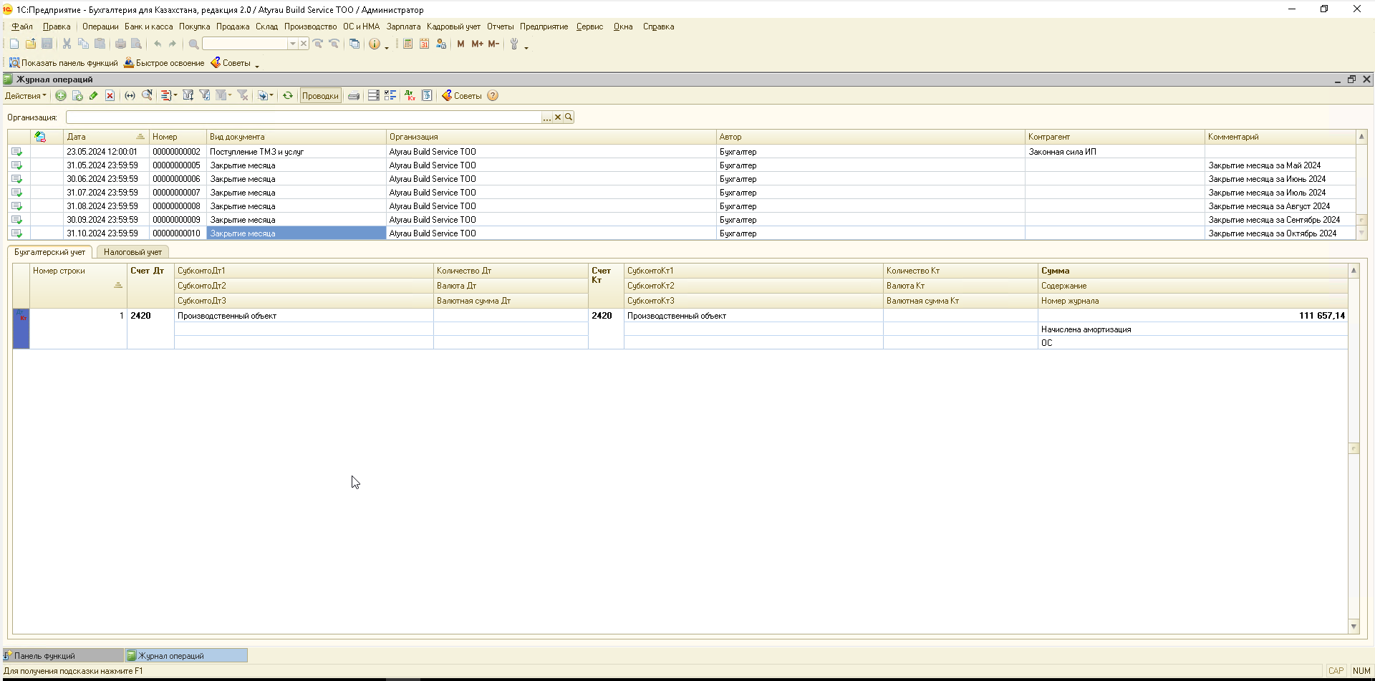Viewport: 1375px width, 681px height.
Task: Open help question mark icon in journal toolbar
Action: click(x=493, y=96)
